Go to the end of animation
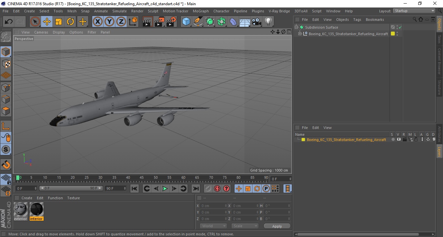Screen dimensions: 443x237 tap(195, 188)
